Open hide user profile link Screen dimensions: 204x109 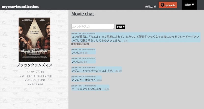tap(107, 89)
